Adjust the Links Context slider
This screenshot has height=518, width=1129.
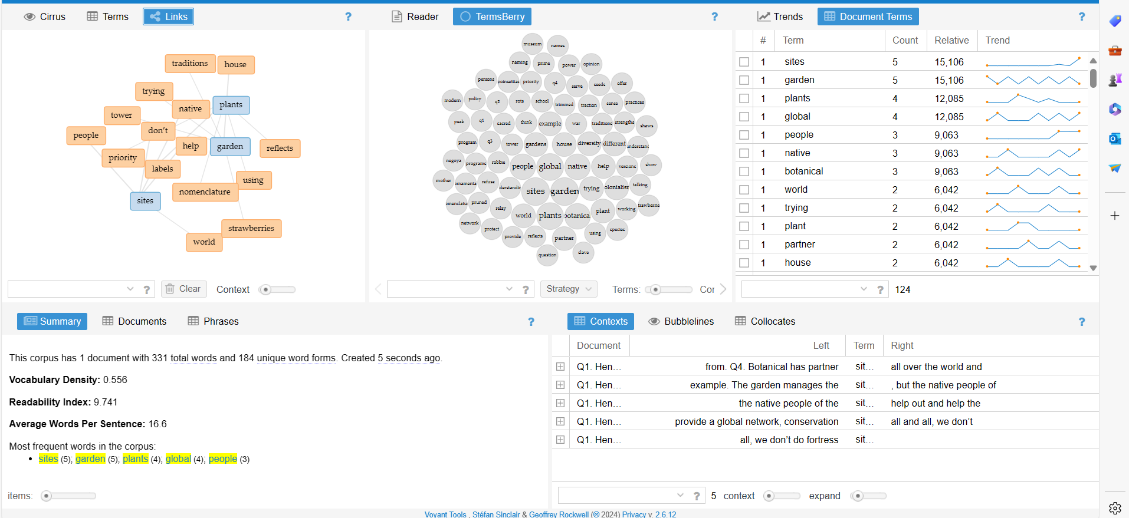pos(278,289)
